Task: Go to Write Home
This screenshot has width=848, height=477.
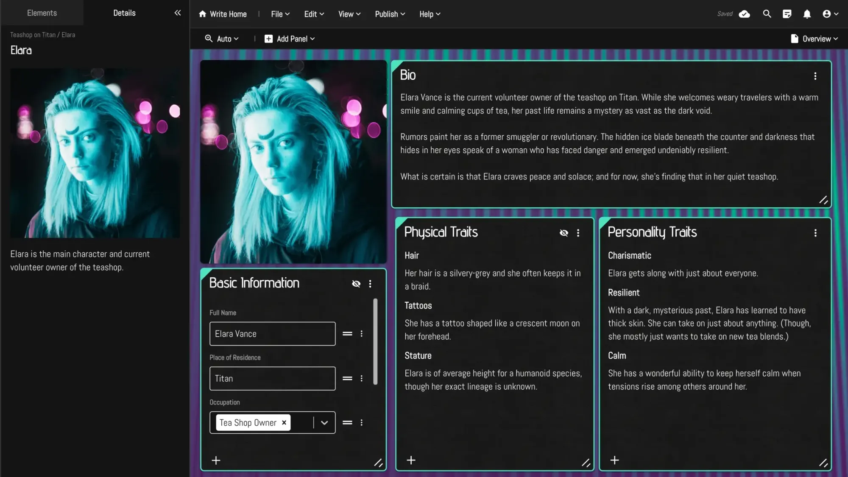Action: 223,14
